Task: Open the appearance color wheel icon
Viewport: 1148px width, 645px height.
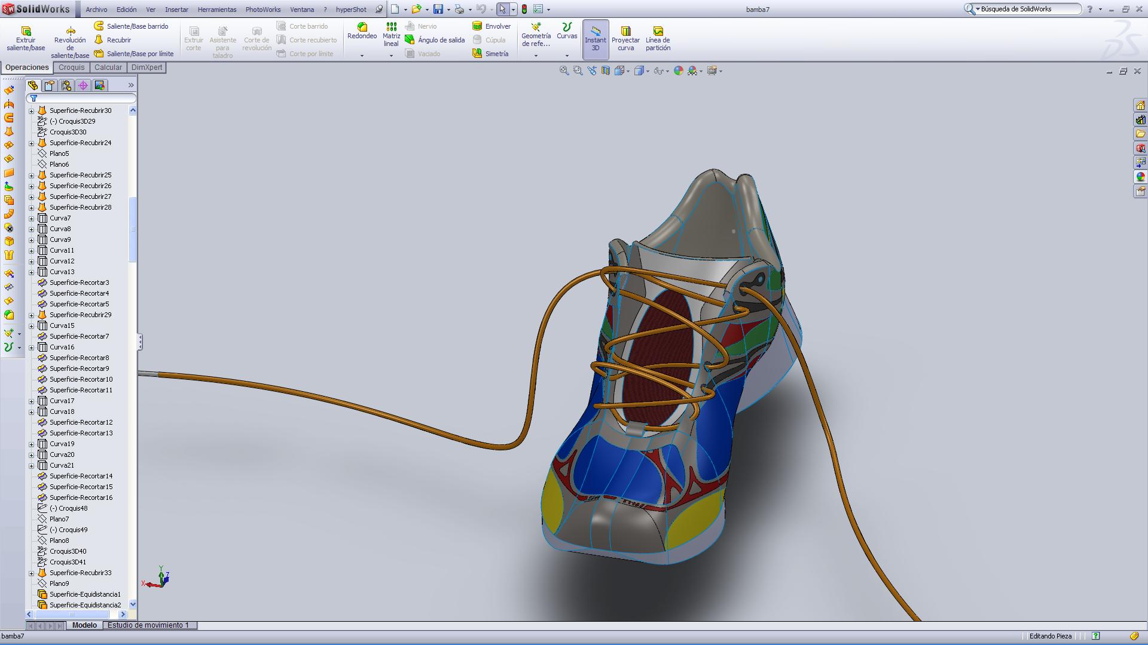Action: tap(678, 70)
